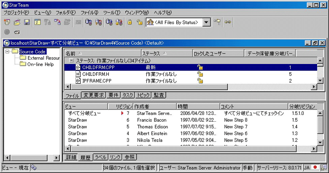Viewport: 329px width, 173px height.
Task: Click the small folder icon on second toolbar row
Action: pyautogui.click(x=17, y=32)
